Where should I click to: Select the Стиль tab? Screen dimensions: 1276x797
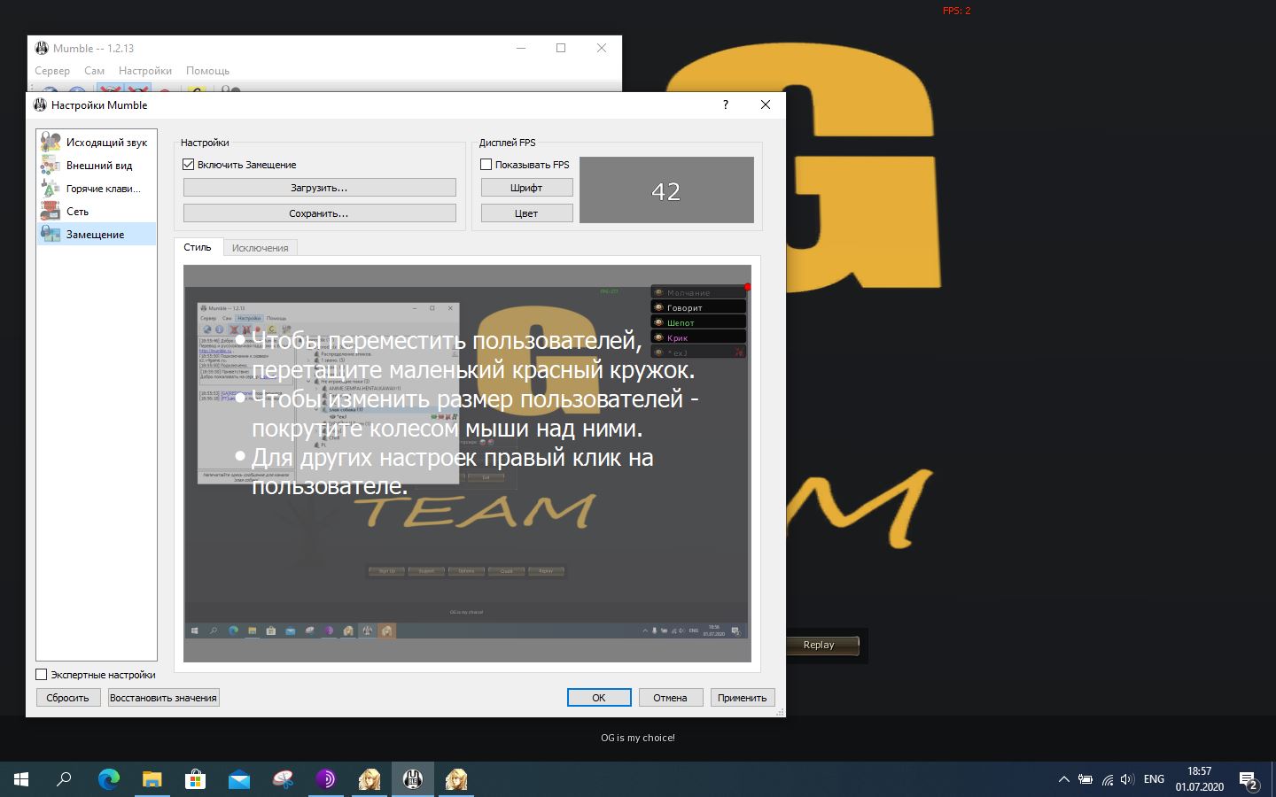[197, 248]
